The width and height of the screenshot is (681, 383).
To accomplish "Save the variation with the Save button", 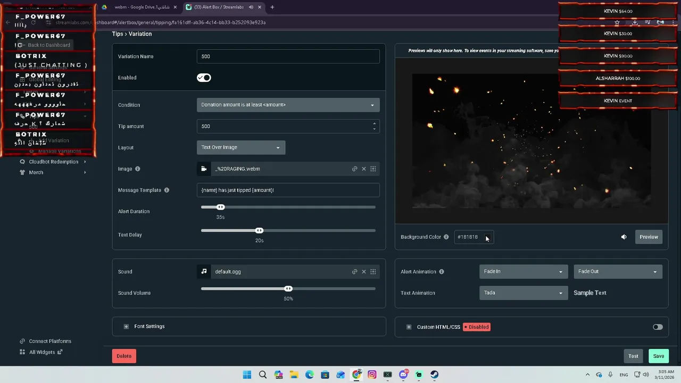I will [x=659, y=356].
